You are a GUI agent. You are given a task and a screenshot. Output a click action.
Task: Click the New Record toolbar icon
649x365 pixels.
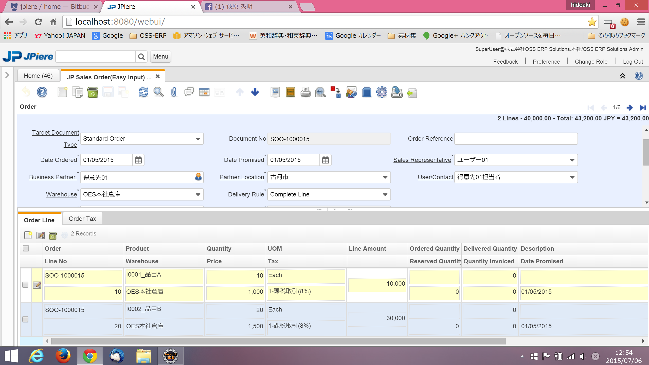click(x=62, y=92)
